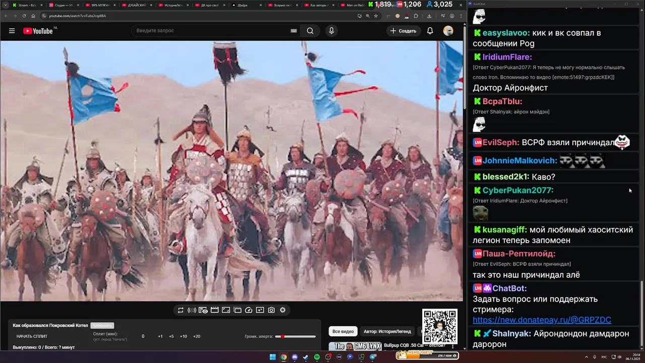The image size is (645, 363).
Task: Click the resize player icon below video
Action: (226, 310)
